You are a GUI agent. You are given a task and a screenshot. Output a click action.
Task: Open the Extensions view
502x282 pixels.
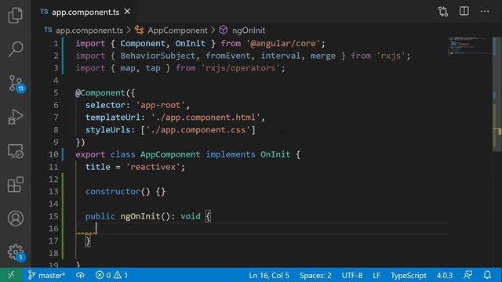[x=16, y=185]
